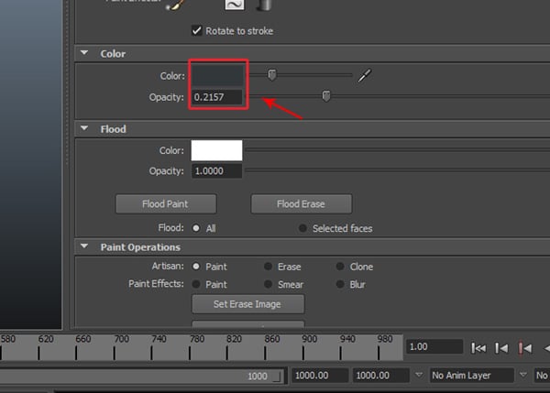Click the Color Opacity value field
550x393 pixels.
[x=216, y=96]
